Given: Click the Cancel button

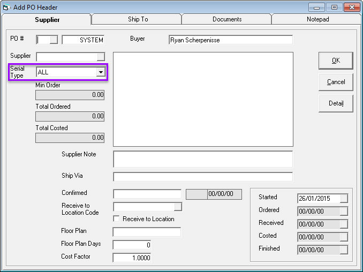Looking at the screenshot, I should pyautogui.click(x=336, y=82).
